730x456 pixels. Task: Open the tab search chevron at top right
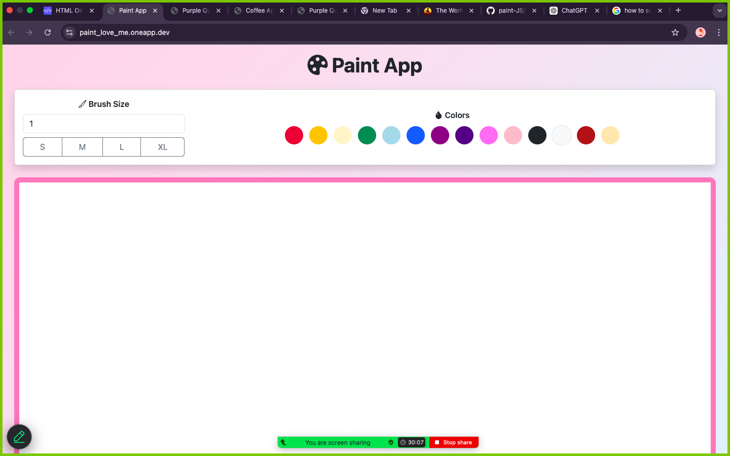pos(719,10)
